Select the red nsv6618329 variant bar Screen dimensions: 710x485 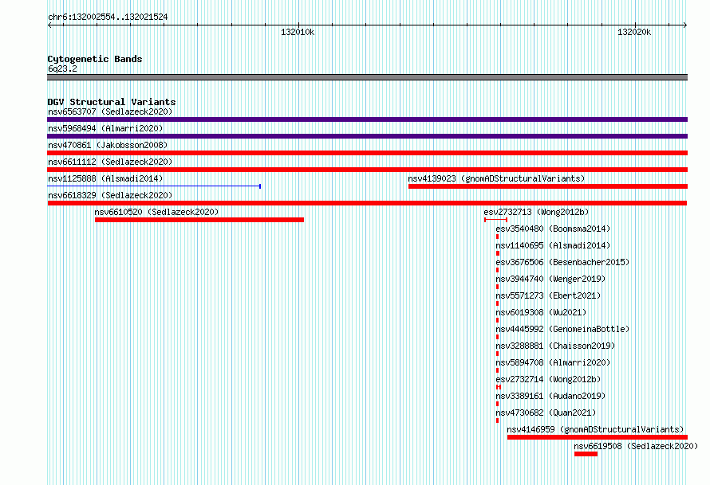click(x=367, y=203)
